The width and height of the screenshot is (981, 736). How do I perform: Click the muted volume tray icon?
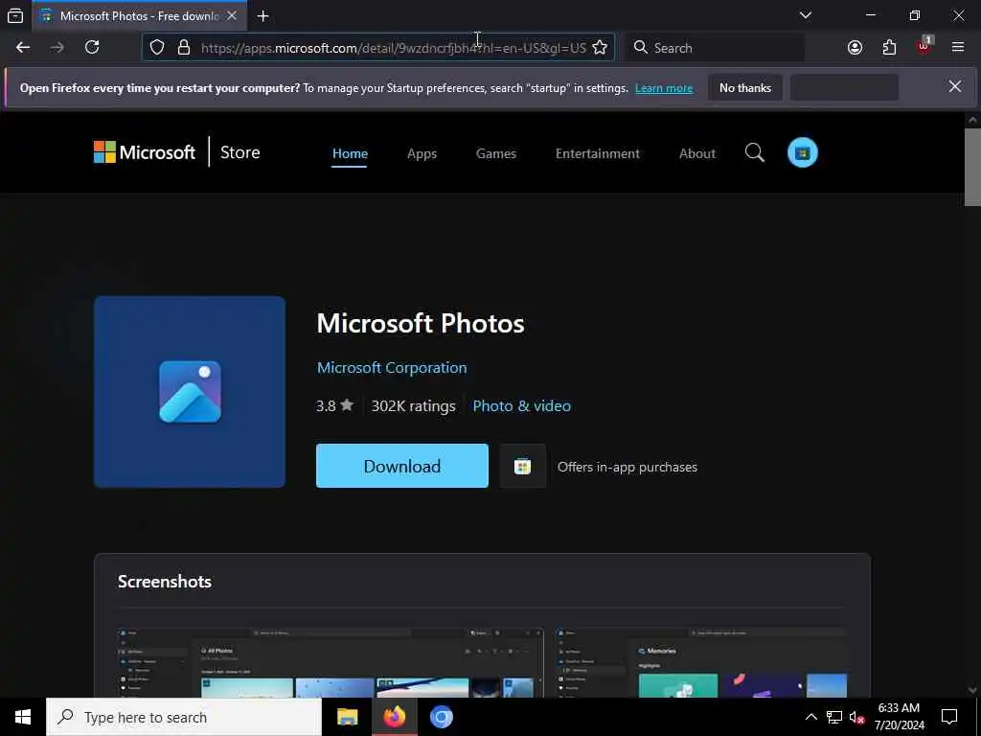pyautogui.click(x=856, y=718)
